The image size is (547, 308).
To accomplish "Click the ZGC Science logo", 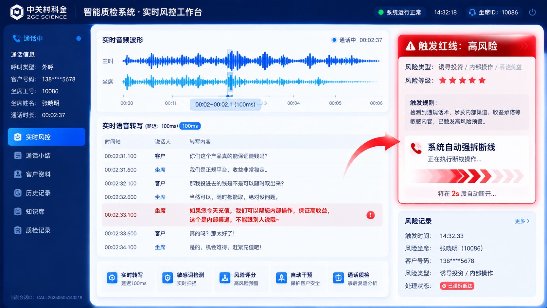I will [38, 12].
